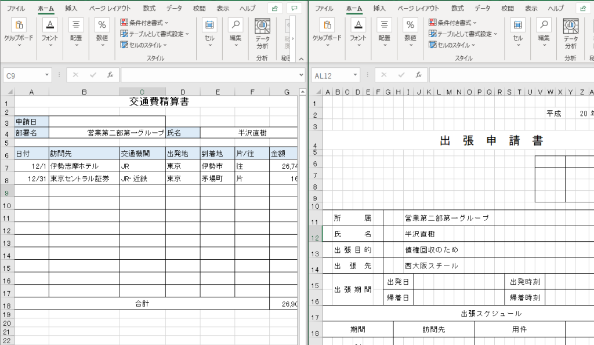Open セルのスタイル dropdown in left ribbon

[x=143, y=45]
